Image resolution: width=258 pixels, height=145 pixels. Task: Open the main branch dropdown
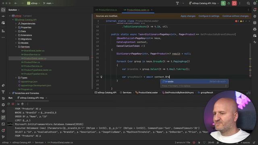pos(48,3)
